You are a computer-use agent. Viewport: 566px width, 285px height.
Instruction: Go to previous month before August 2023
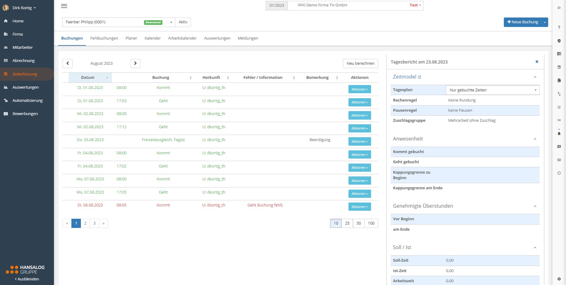[68, 63]
